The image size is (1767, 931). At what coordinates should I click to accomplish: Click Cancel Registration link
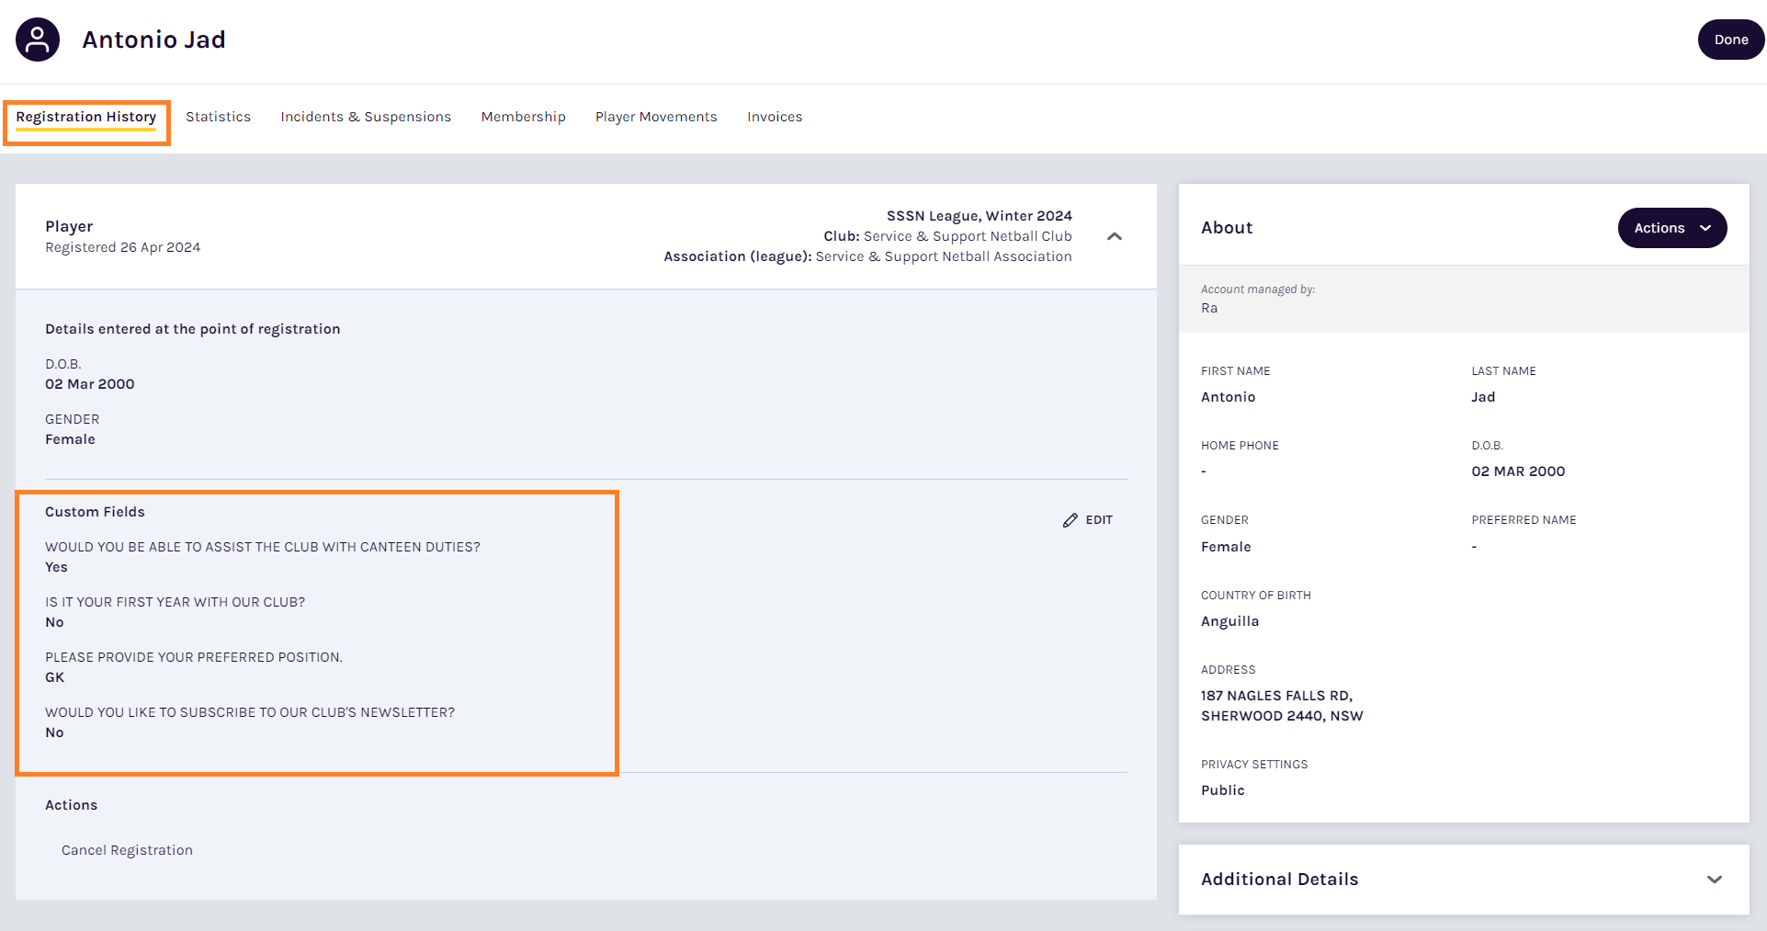127,850
